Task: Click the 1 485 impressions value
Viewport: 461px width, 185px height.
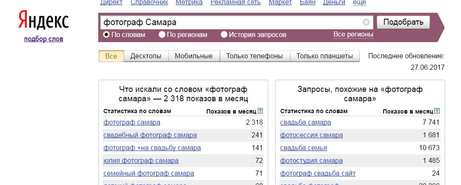Action: (x=431, y=161)
